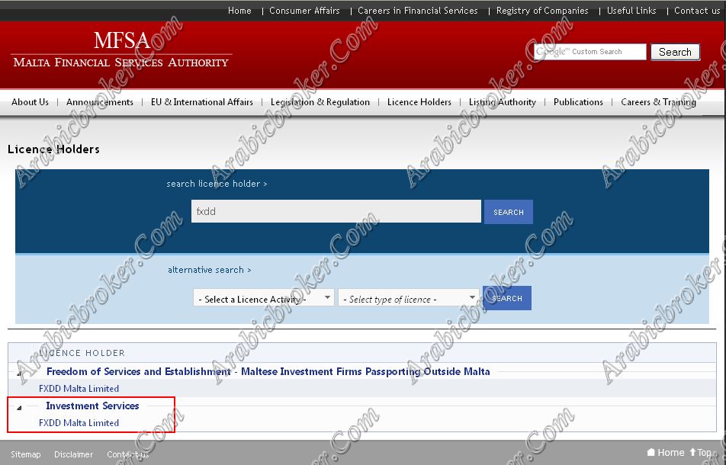This screenshot has width=726, height=465.
Task: Select Freedom of Services and Establishment heading
Action: (x=268, y=371)
